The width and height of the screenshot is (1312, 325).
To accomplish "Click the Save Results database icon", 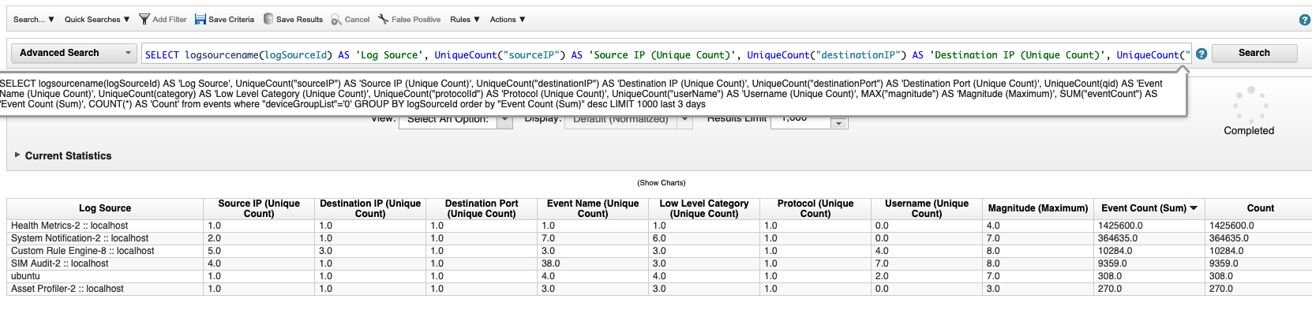I will [x=268, y=19].
